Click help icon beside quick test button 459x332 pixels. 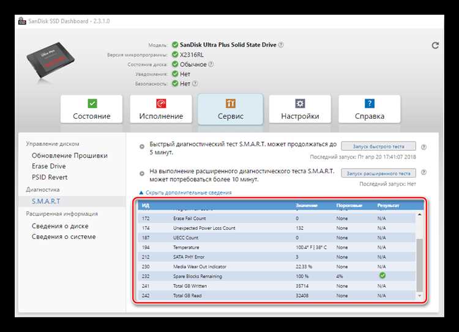point(424,147)
